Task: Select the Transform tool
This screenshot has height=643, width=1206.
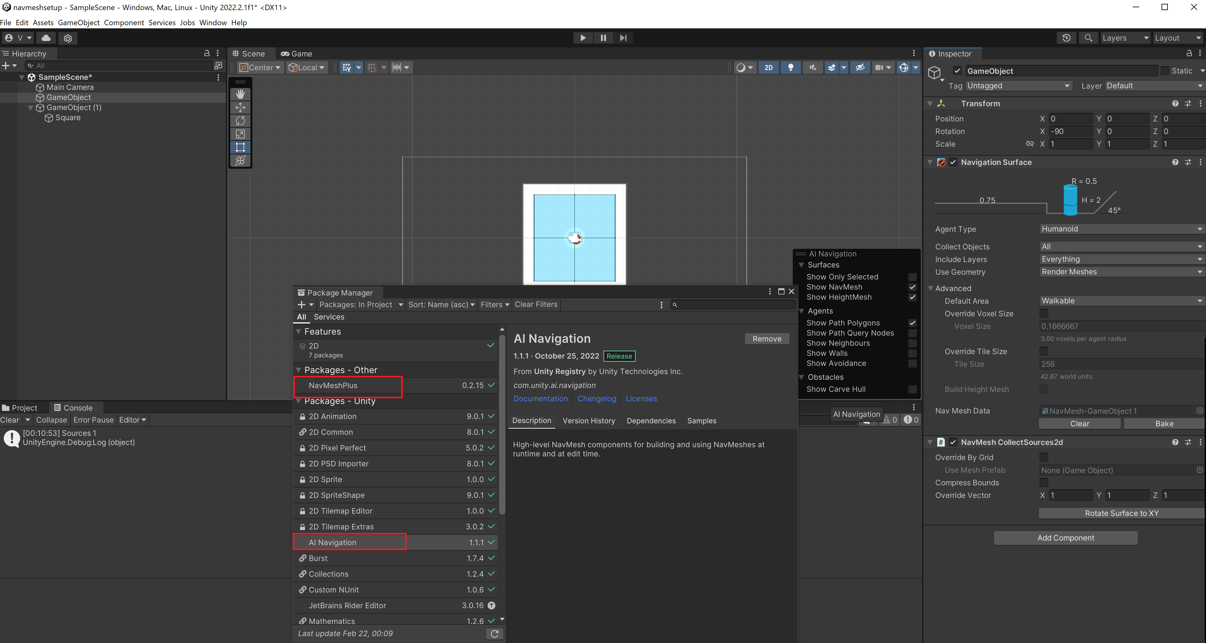Action: pyautogui.click(x=240, y=161)
